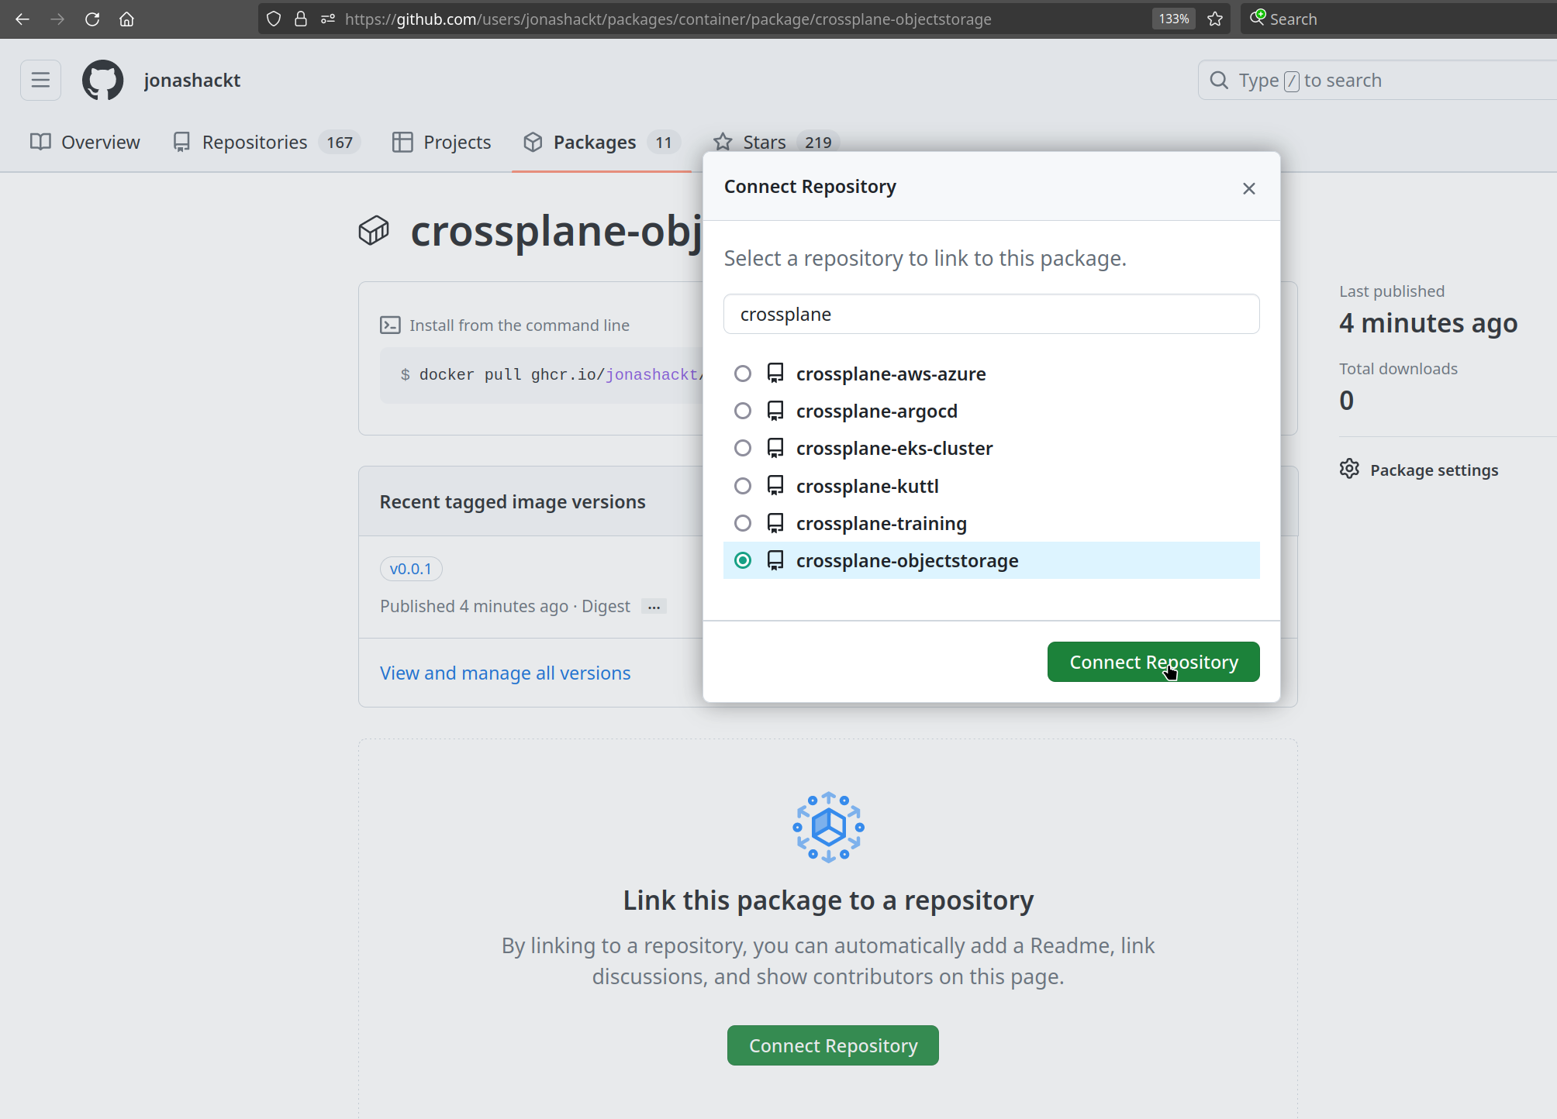Open the site permissions icon in address bar

point(328,19)
